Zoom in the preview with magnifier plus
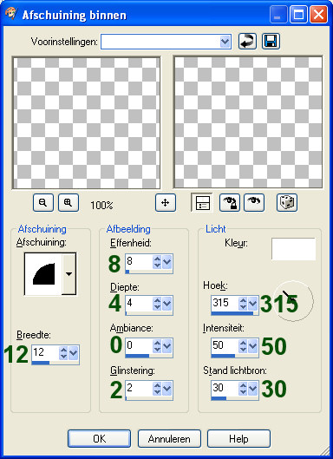Viewport: 333px width, 459px height. click(x=69, y=202)
